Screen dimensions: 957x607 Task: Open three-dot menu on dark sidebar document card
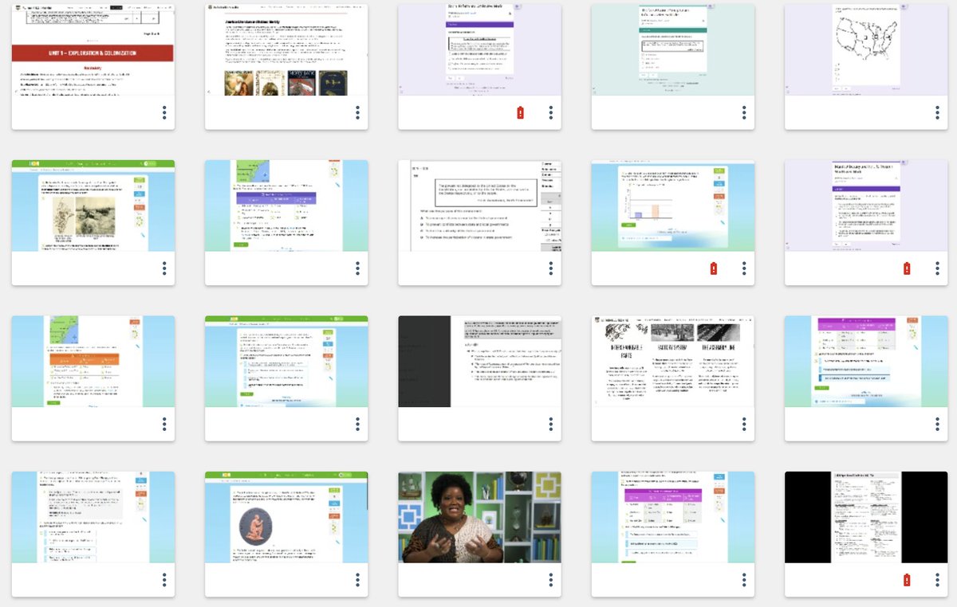click(551, 424)
